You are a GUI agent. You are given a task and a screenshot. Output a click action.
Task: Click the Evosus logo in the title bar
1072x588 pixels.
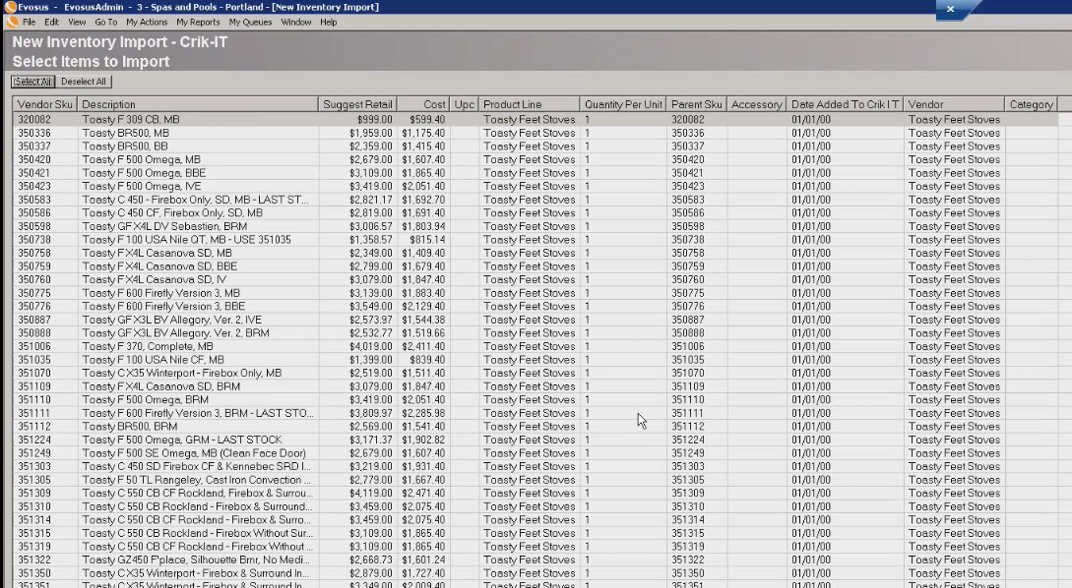tap(10, 7)
